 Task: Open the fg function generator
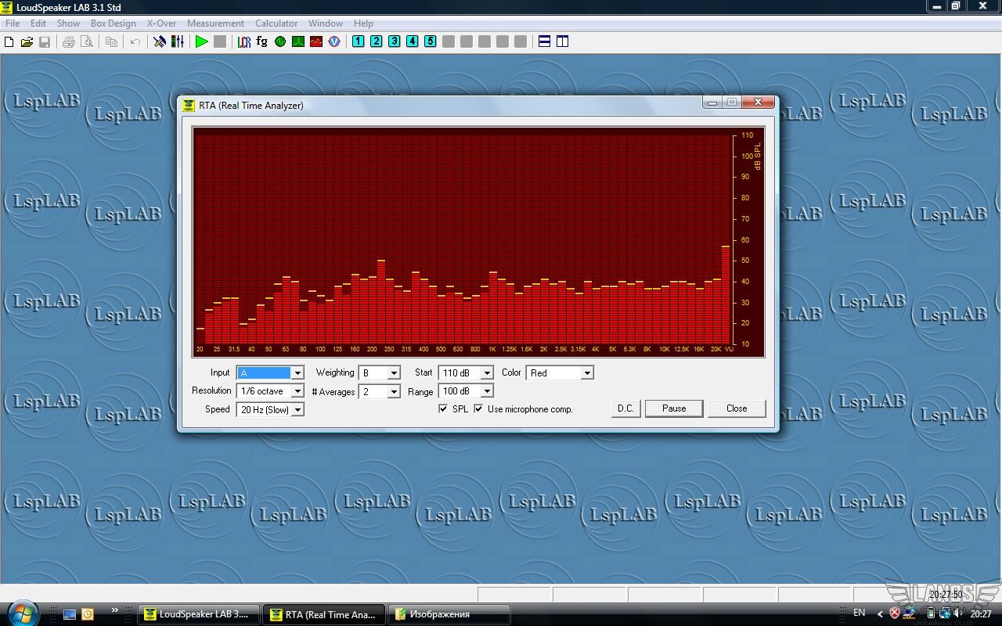click(261, 41)
